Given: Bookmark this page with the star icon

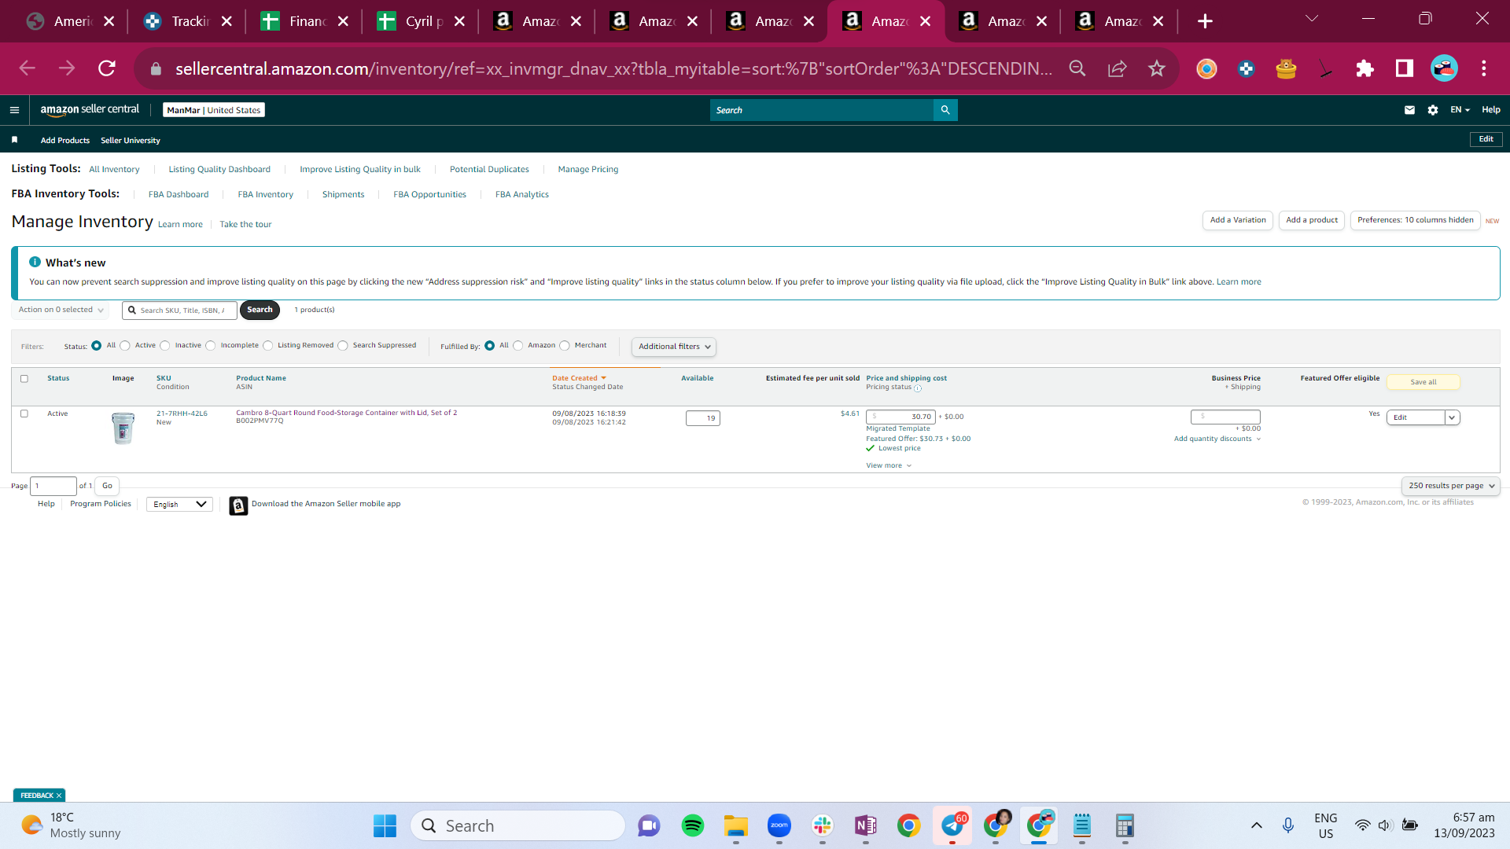Looking at the screenshot, I should pos(1156,68).
